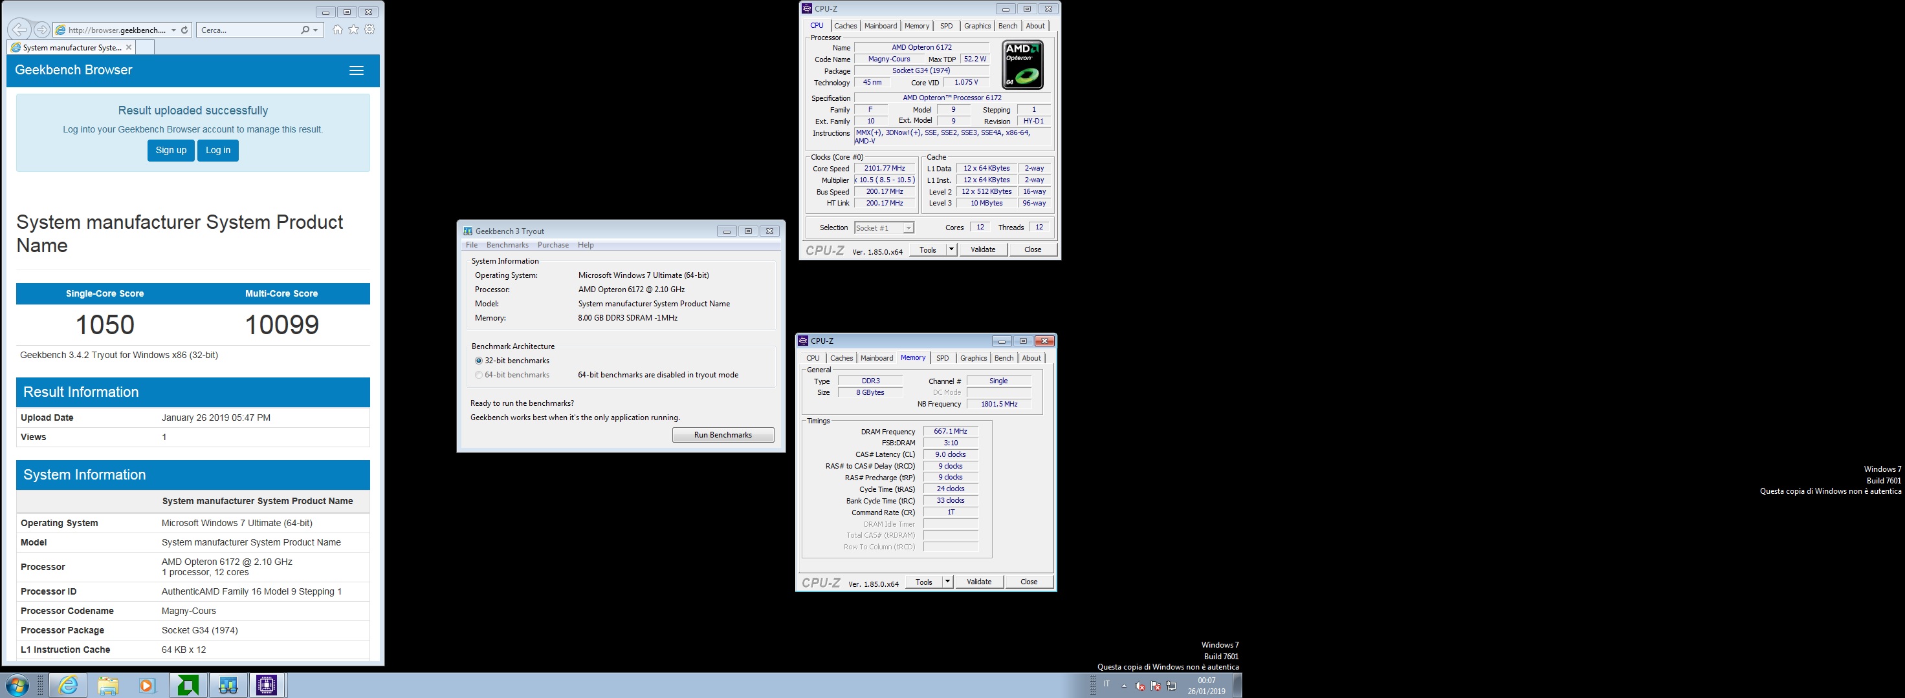Click the network tray icon

[x=1171, y=686]
